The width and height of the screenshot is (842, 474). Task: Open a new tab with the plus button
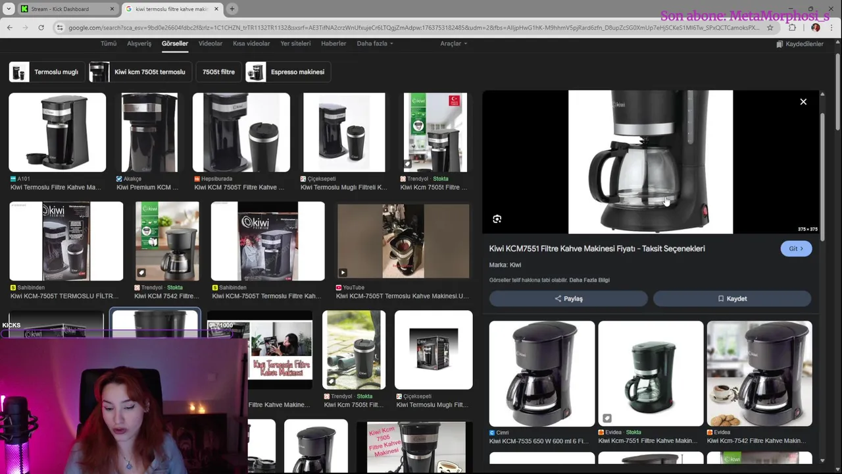232,9
